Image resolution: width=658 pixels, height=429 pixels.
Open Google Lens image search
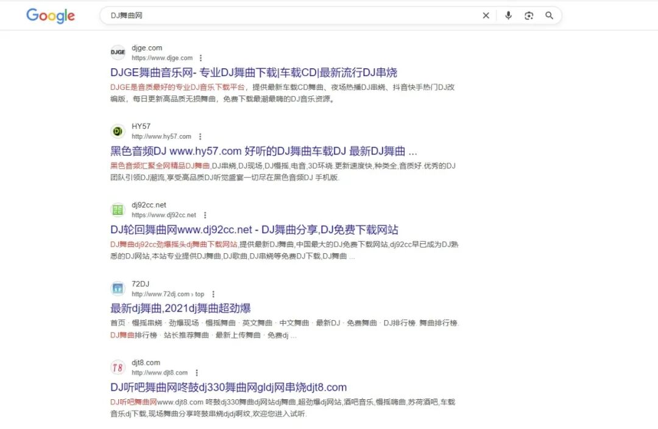(529, 15)
